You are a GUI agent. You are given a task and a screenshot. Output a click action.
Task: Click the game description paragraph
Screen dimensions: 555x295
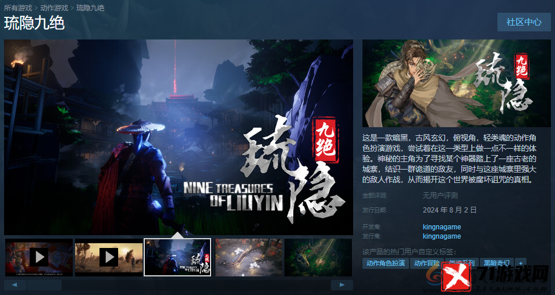[449, 159]
